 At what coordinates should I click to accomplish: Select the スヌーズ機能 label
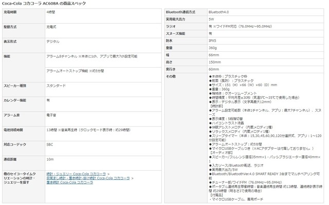click(x=175, y=33)
